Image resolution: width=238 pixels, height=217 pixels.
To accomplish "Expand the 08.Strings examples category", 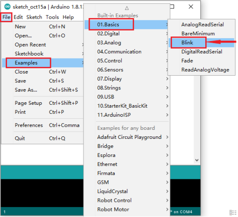I will pyautogui.click(x=127, y=88).
